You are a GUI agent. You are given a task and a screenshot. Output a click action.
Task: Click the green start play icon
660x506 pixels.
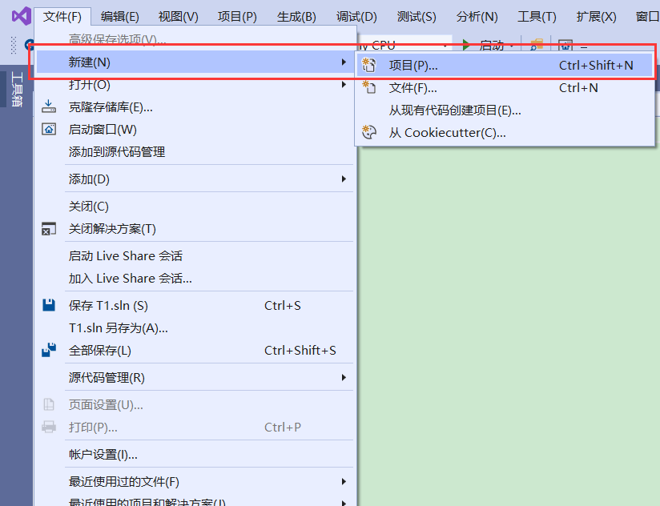click(x=466, y=45)
